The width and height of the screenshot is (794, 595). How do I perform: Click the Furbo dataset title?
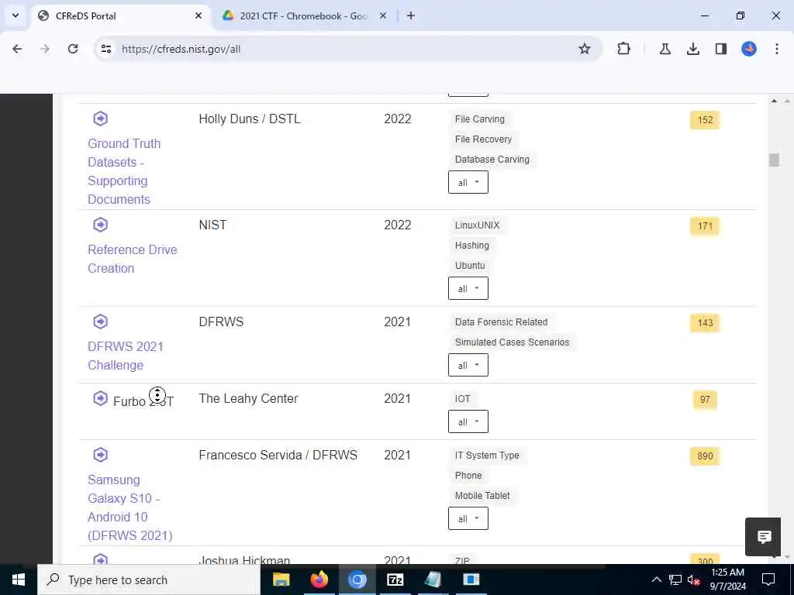143,402
